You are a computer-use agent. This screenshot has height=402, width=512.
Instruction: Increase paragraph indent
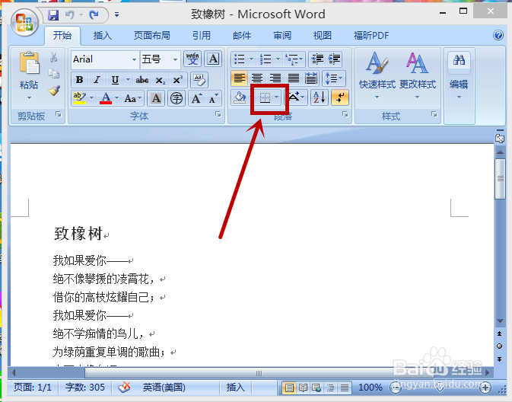point(335,59)
